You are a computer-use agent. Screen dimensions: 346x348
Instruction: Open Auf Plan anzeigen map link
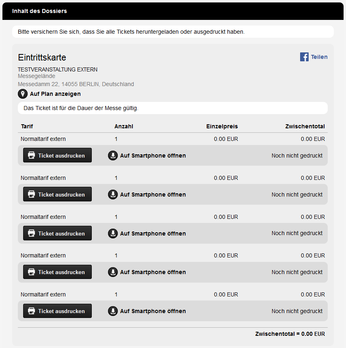pos(55,94)
